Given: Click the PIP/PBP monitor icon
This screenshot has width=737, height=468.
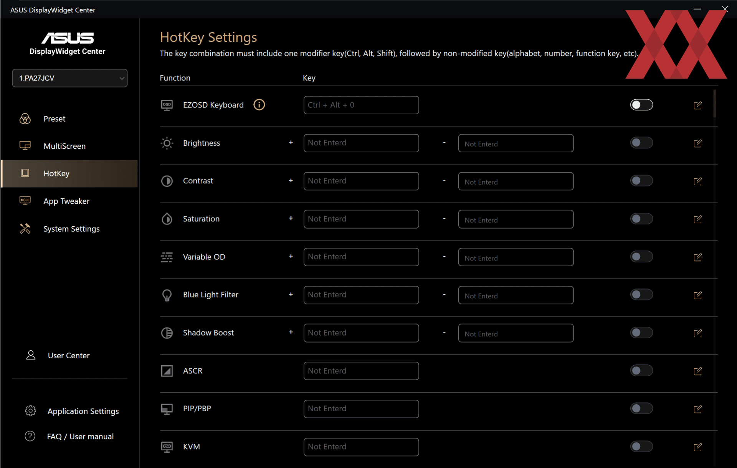Looking at the screenshot, I should tap(167, 409).
